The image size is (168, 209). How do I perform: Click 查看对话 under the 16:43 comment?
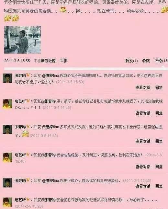point(143,141)
